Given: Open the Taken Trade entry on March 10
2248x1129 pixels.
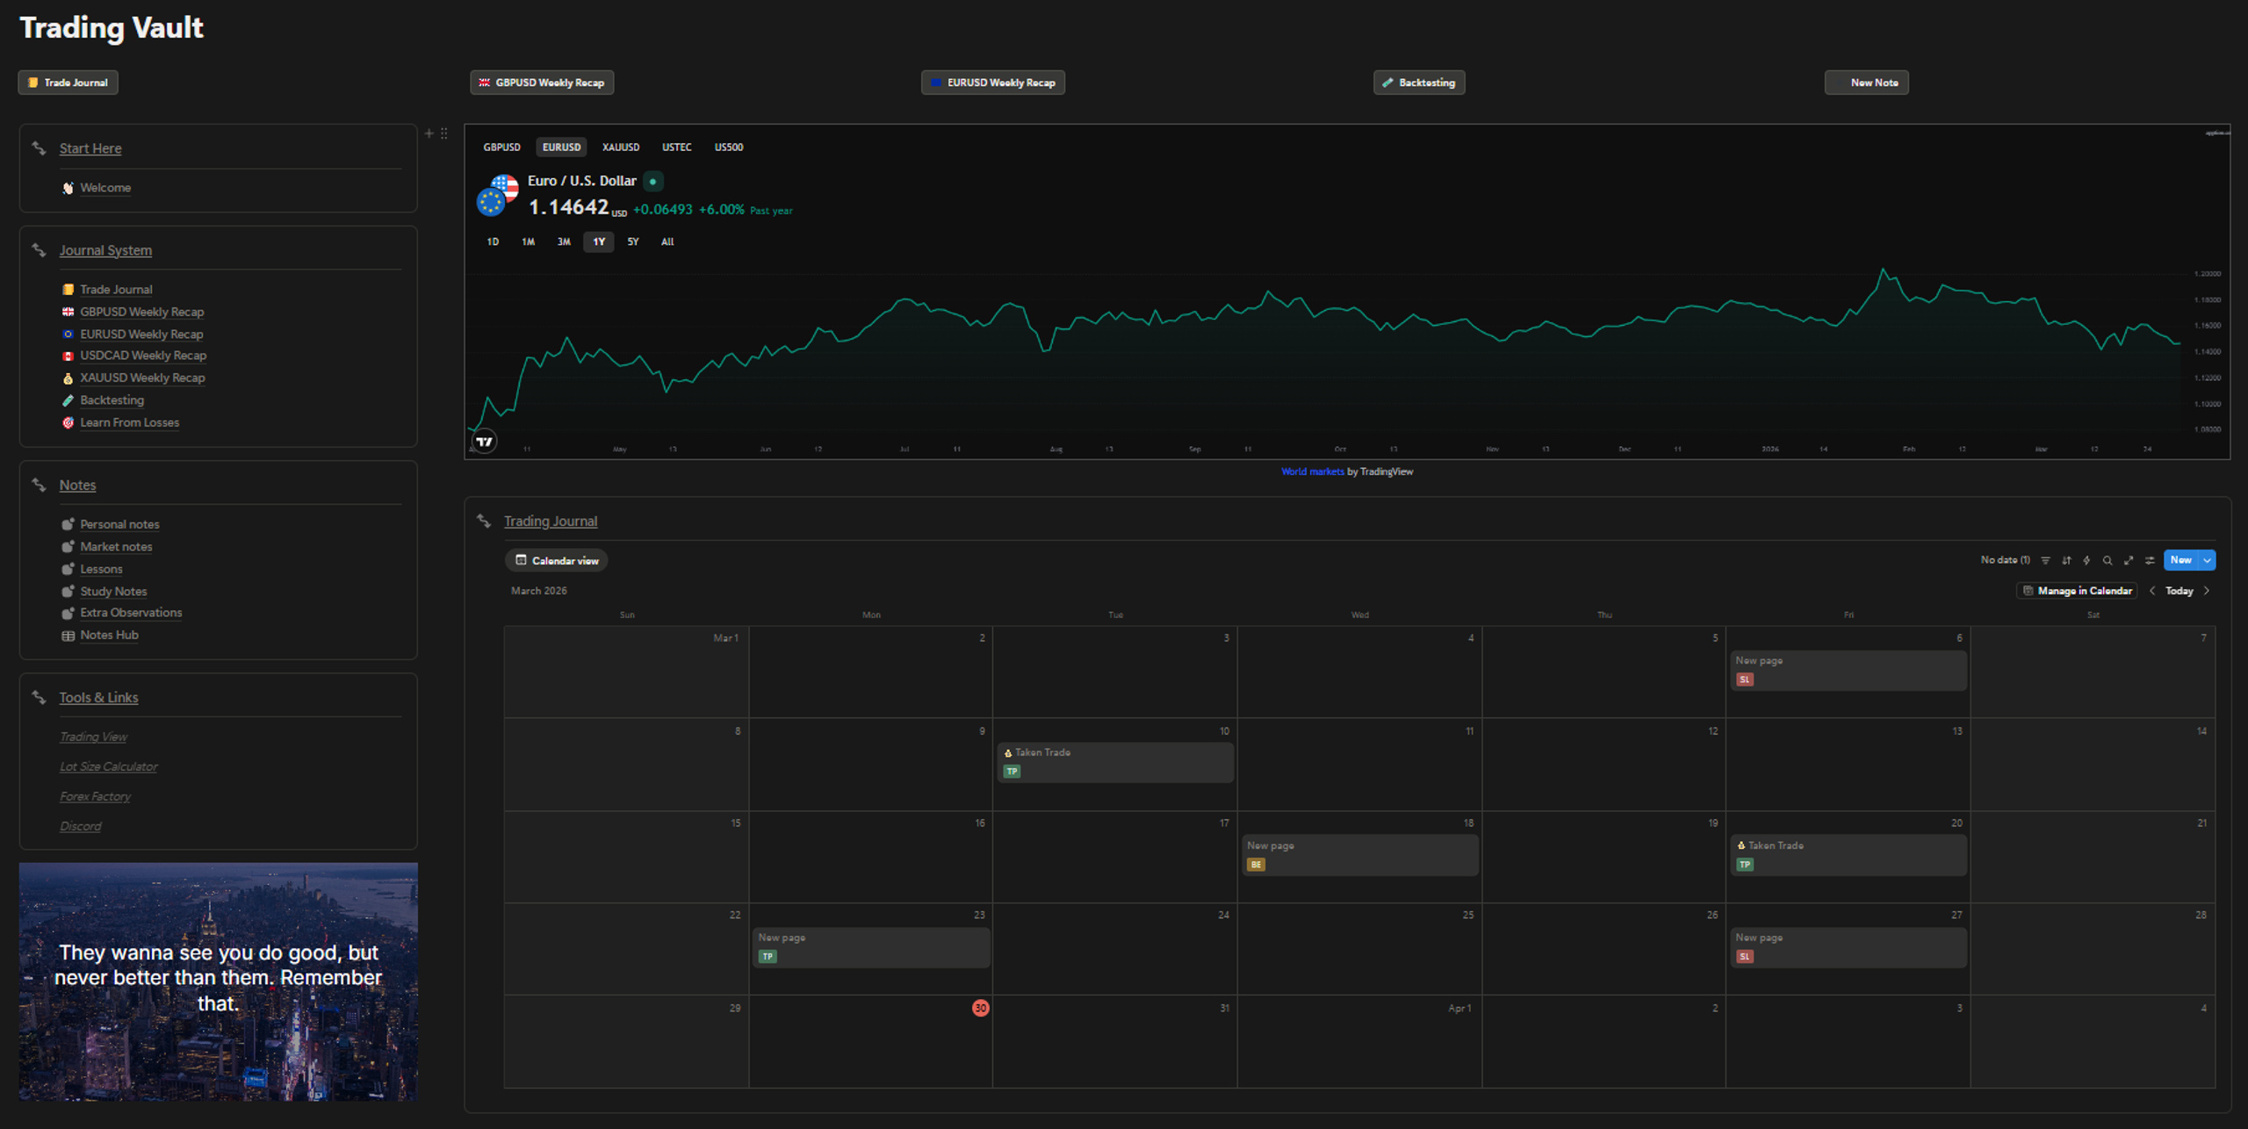Looking at the screenshot, I should [1115, 762].
